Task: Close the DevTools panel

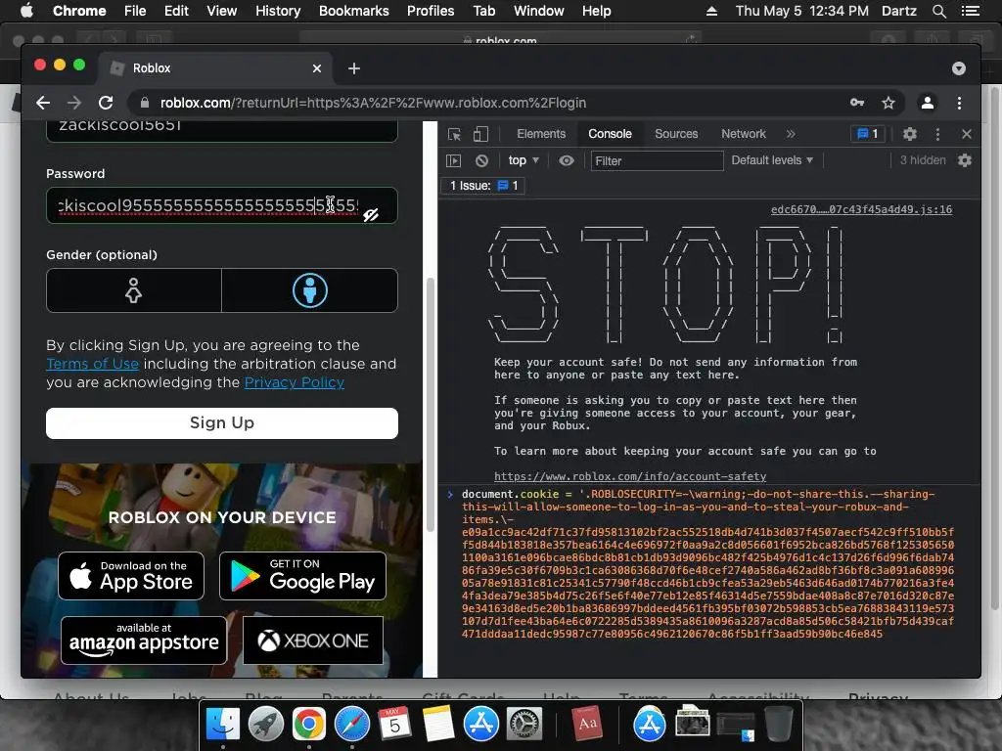Action: (966, 134)
